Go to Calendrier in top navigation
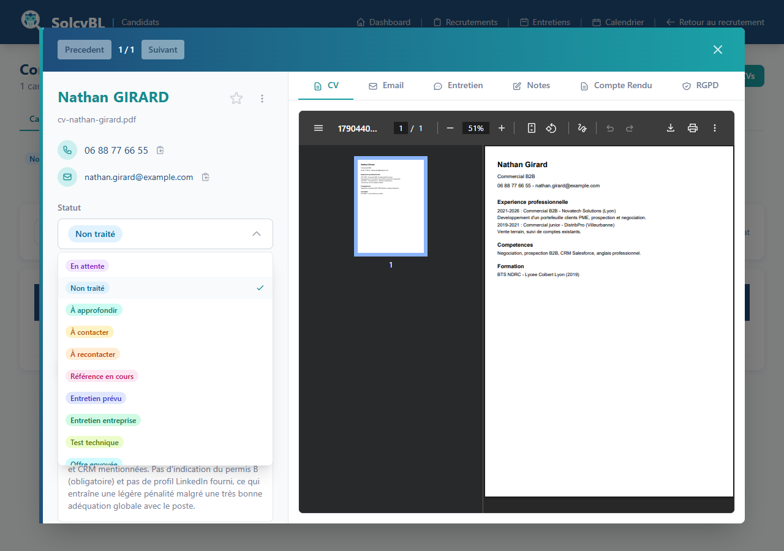The height and width of the screenshot is (551, 784). click(618, 22)
